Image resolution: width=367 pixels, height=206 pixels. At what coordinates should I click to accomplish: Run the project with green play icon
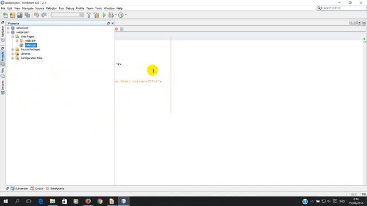pyautogui.click(x=104, y=15)
